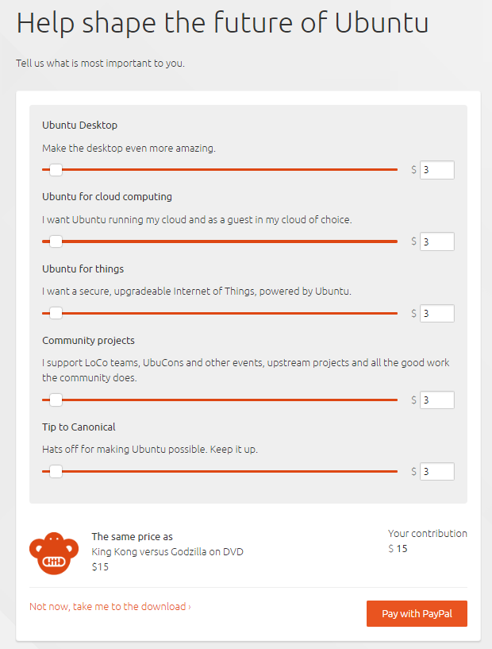Focus the Ubuntu Desktop amount field
Image resolution: width=492 pixels, height=649 pixels.
[436, 170]
